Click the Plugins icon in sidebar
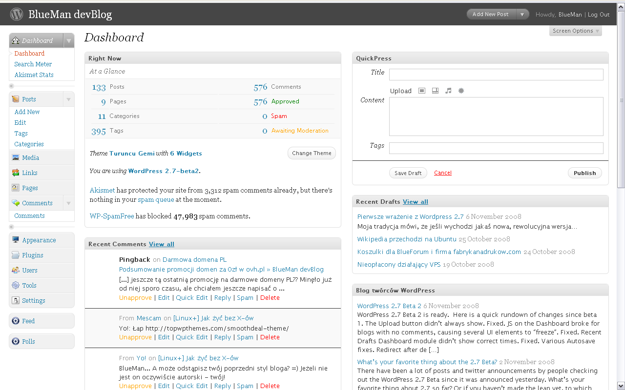 [x=16, y=255]
